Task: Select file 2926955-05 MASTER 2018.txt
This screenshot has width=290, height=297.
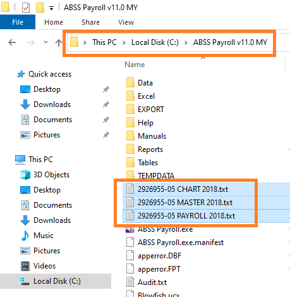Action: click(x=185, y=203)
